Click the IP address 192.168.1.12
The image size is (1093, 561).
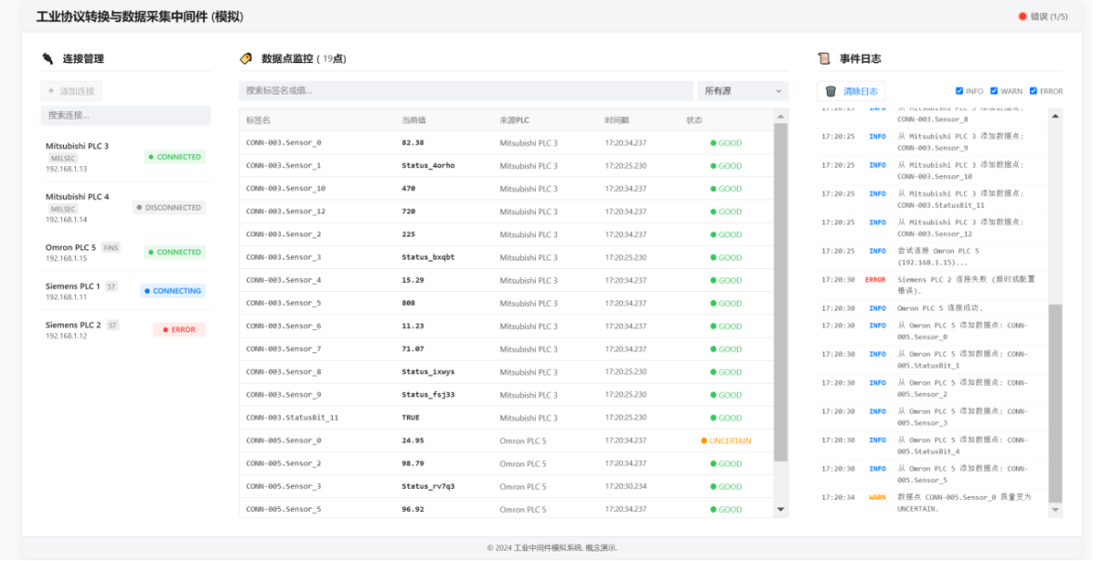tap(66, 336)
